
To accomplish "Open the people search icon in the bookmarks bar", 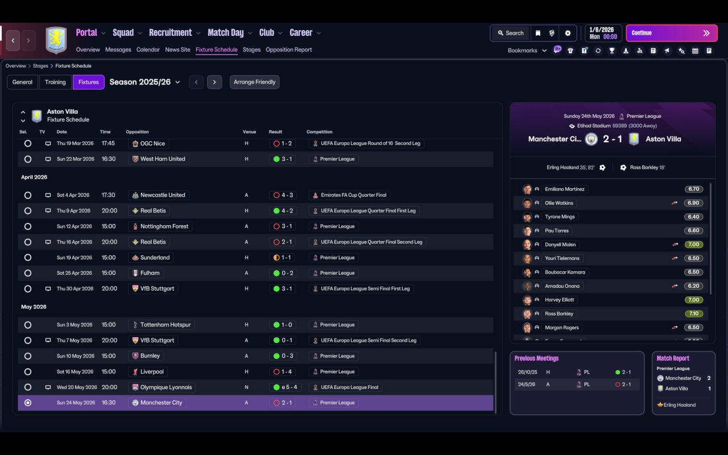I will coord(640,51).
